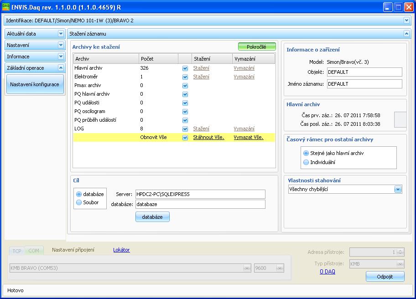The height and width of the screenshot is (299, 416).
Task: Click the Adresa přístroje stepper arrows
Action: tap(400, 252)
